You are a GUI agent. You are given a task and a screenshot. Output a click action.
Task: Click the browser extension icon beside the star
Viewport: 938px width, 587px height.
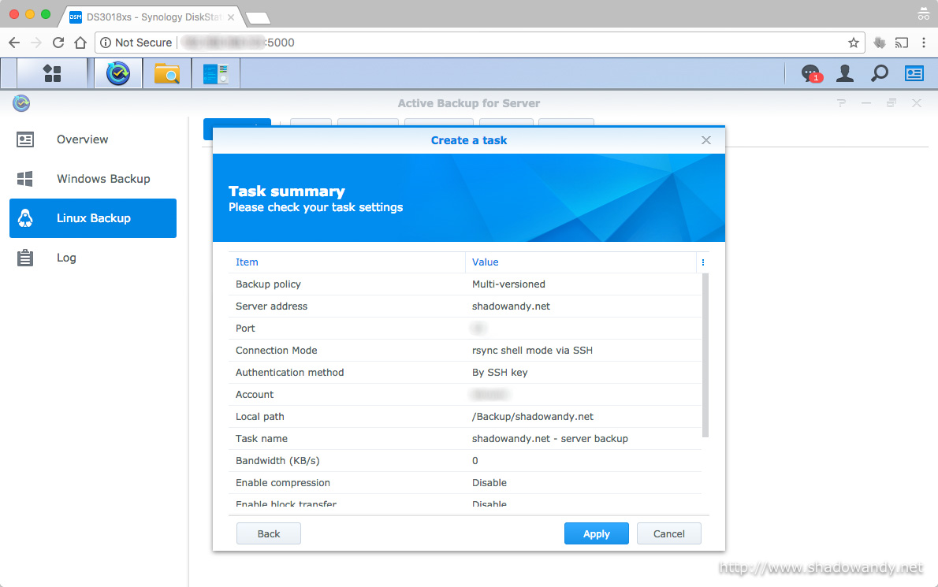click(x=880, y=43)
